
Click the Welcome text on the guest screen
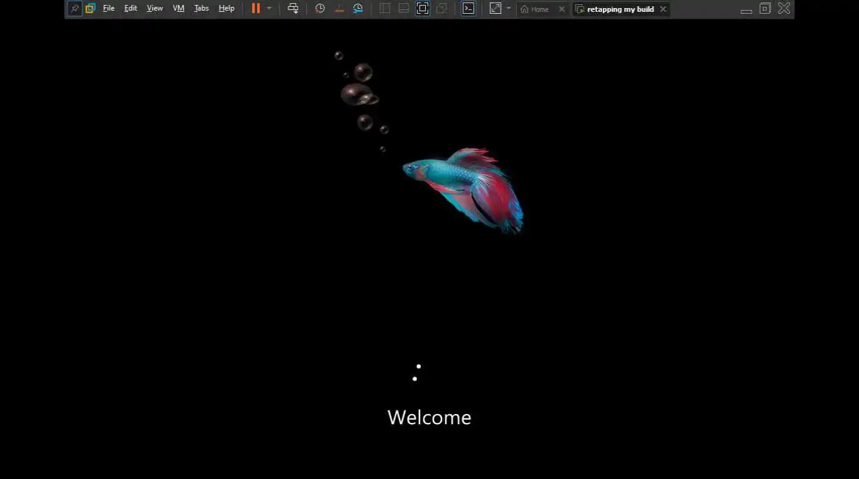(430, 417)
